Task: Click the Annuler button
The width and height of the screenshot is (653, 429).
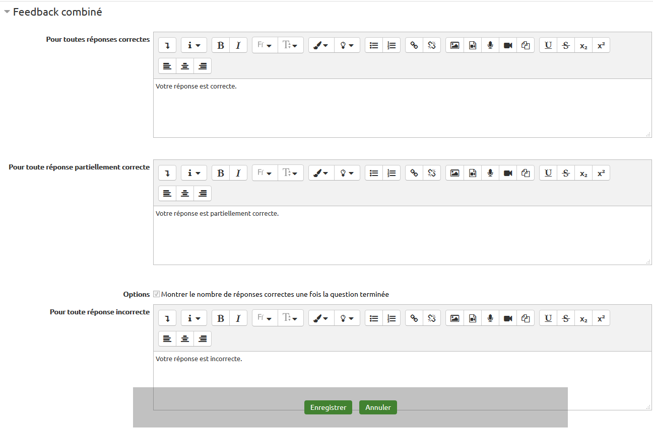Action: coord(378,407)
